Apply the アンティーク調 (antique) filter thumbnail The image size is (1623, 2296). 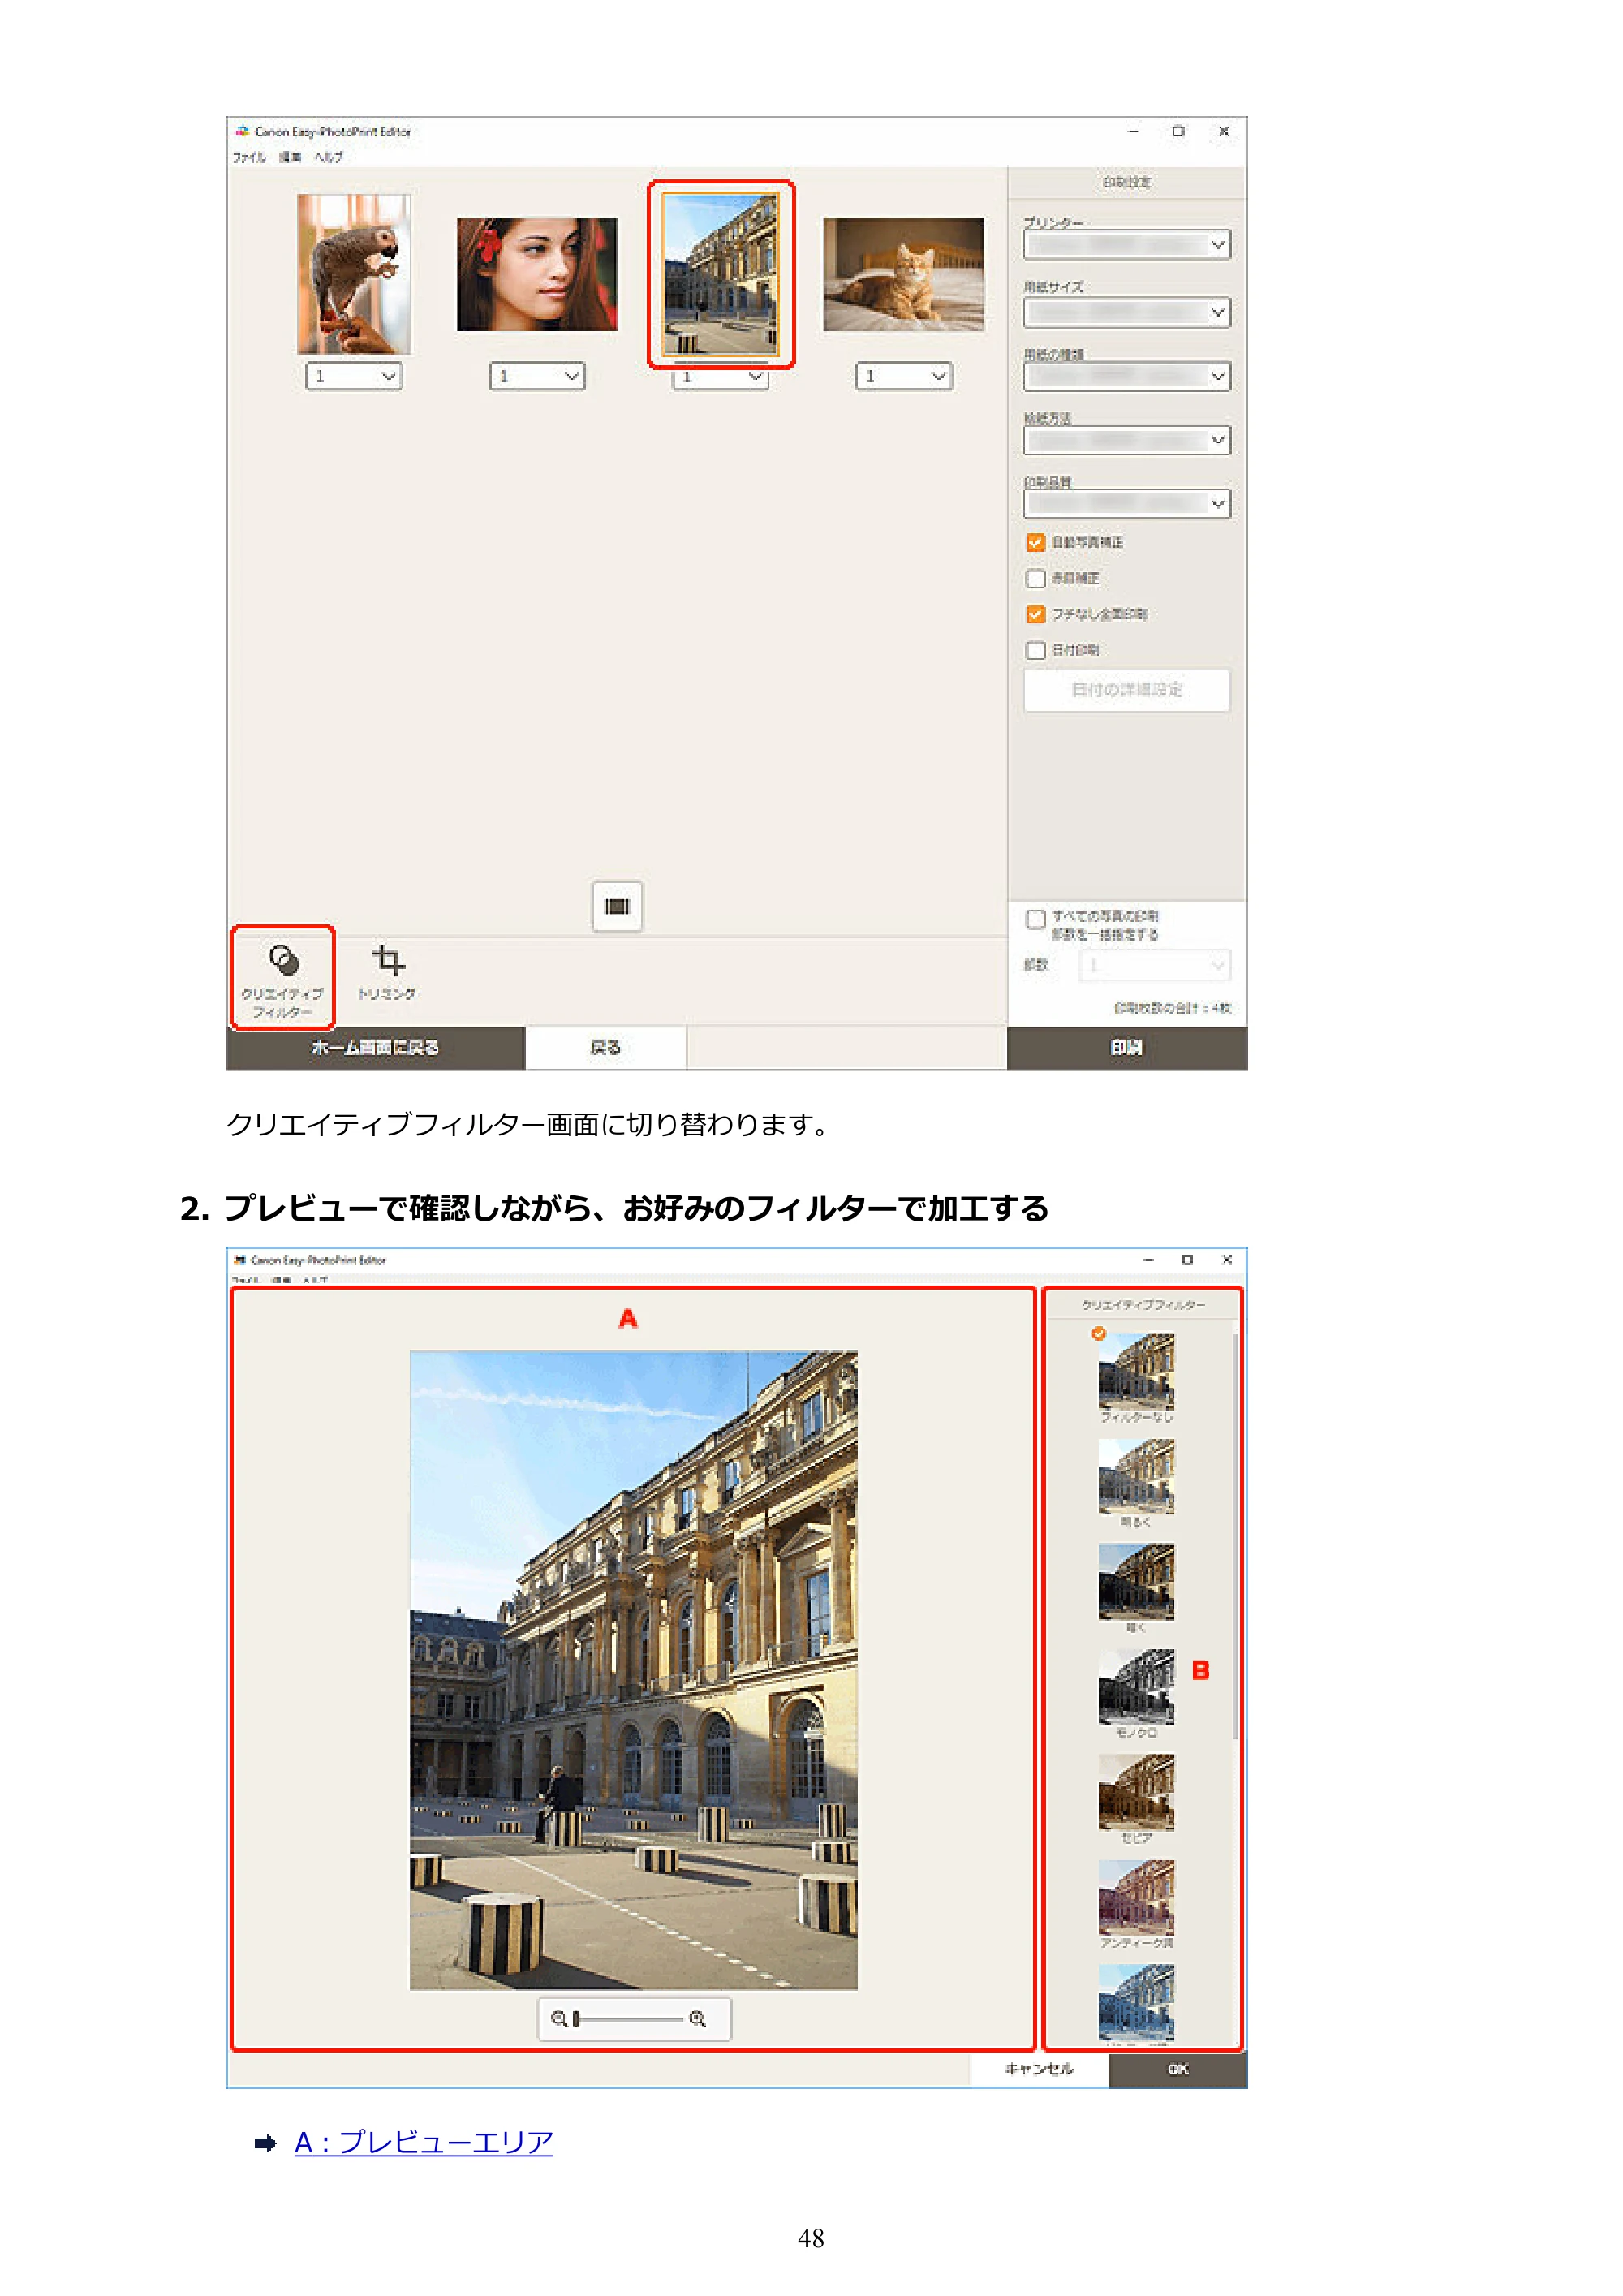click(1136, 1897)
